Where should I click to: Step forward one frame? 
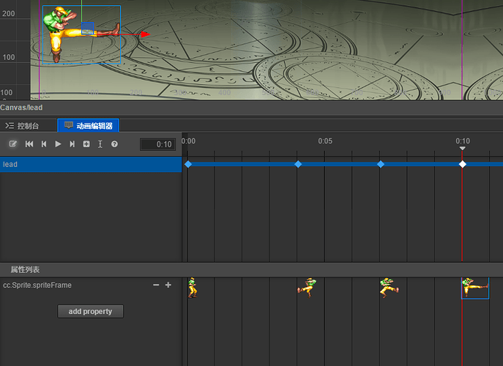[x=72, y=144]
